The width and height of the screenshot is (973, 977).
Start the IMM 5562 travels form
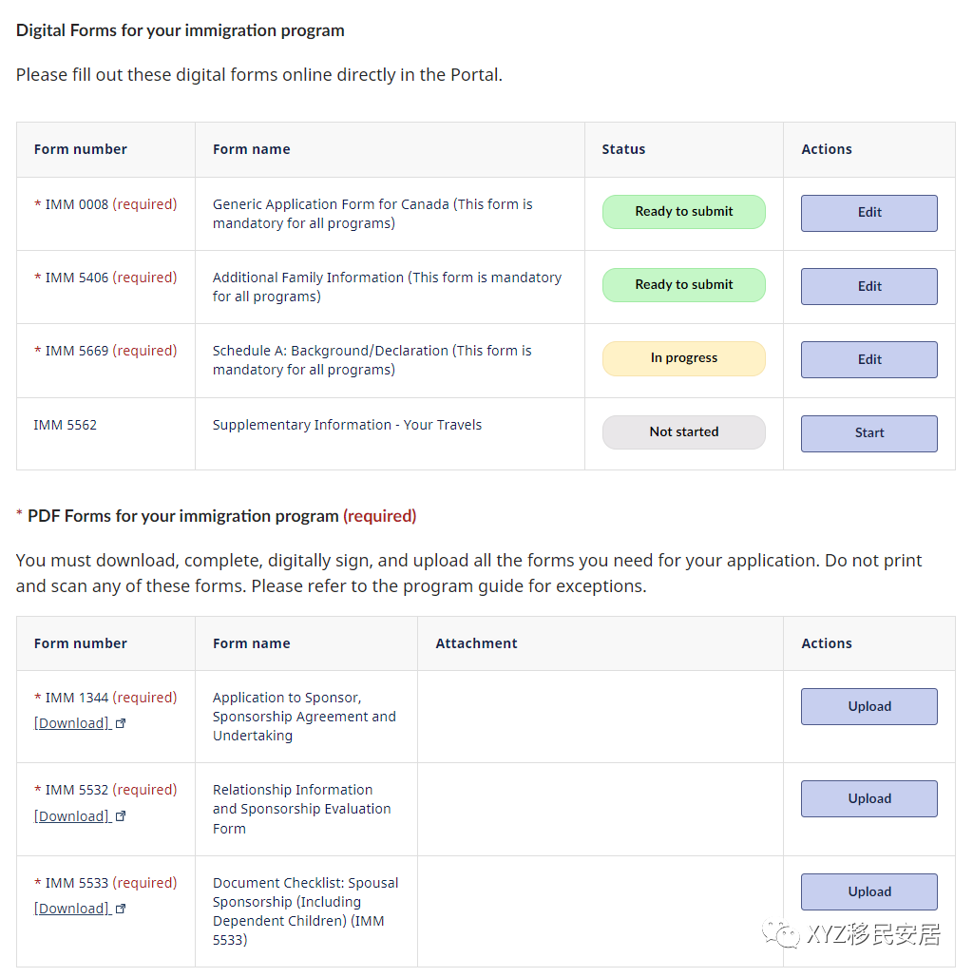(x=868, y=433)
